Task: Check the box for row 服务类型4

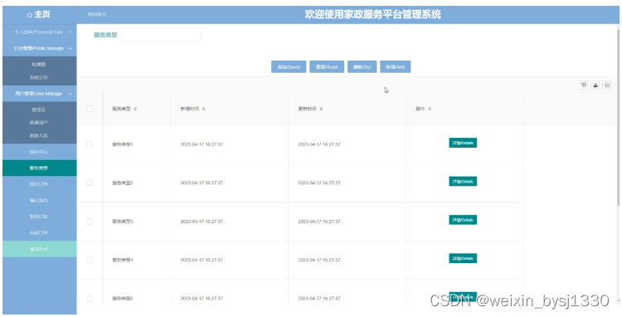Action: click(90, 260)
